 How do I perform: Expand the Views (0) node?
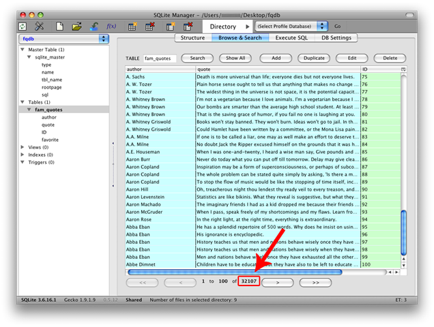[23, 147]
